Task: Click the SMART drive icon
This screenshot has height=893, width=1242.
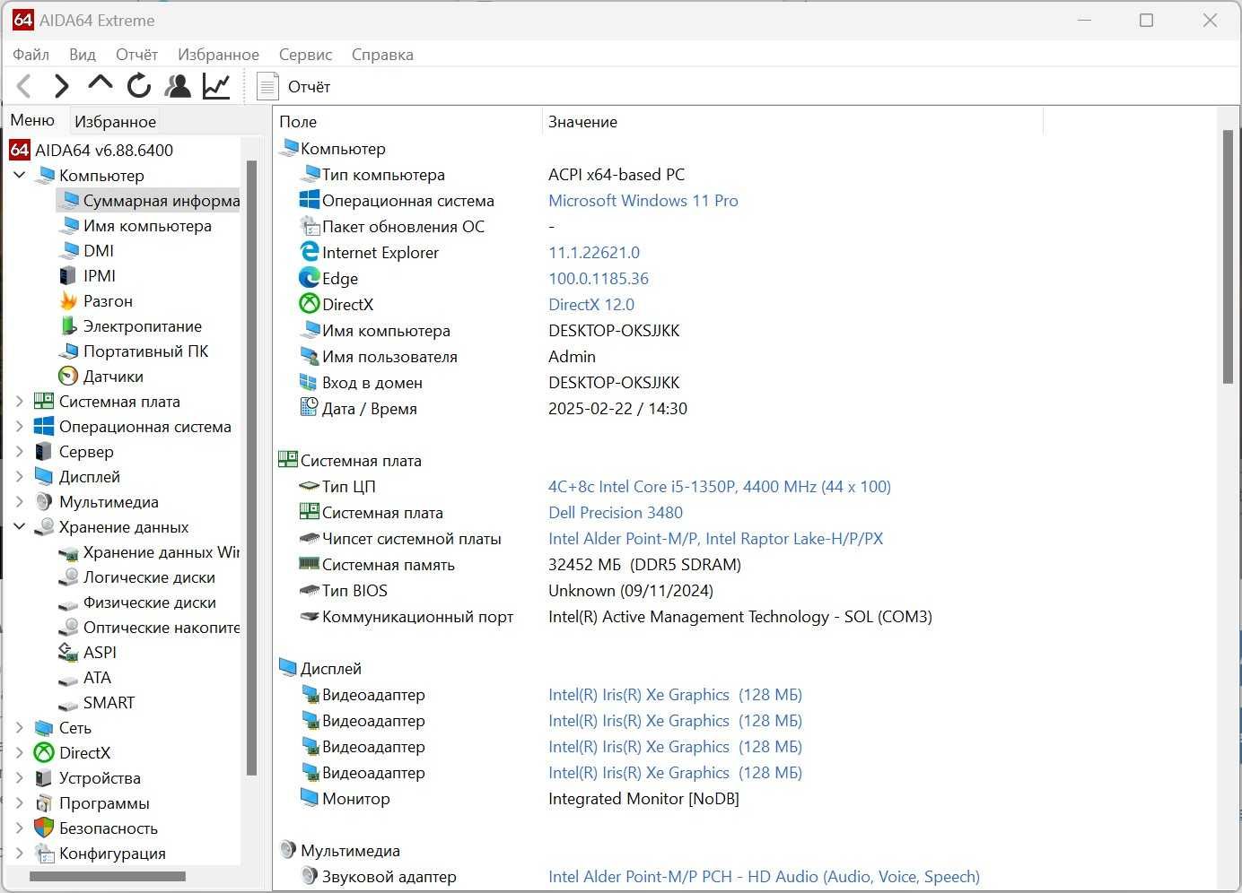Action: 69,704
